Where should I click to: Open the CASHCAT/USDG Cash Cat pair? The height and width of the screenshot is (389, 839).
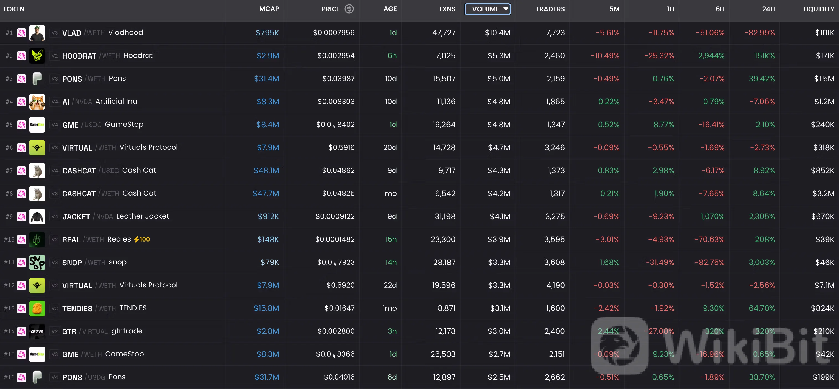tap(419, 171)
